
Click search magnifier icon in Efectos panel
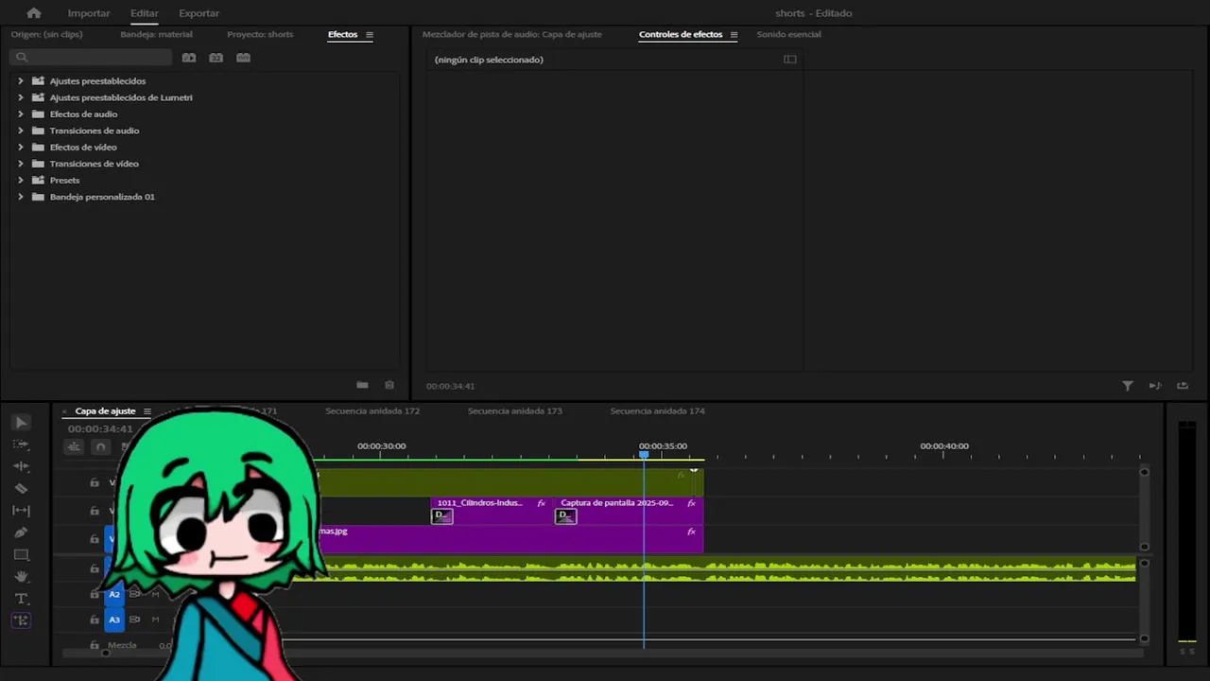coord(22,58)
